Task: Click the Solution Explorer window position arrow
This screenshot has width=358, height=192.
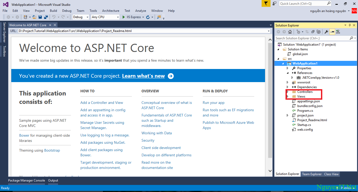Action: click(345, 25)
